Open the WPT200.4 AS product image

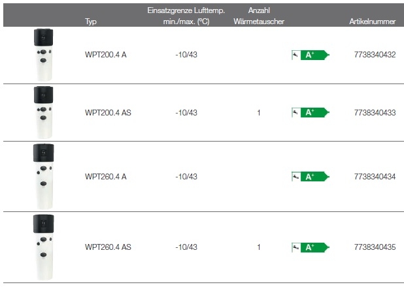click(43, 112)
